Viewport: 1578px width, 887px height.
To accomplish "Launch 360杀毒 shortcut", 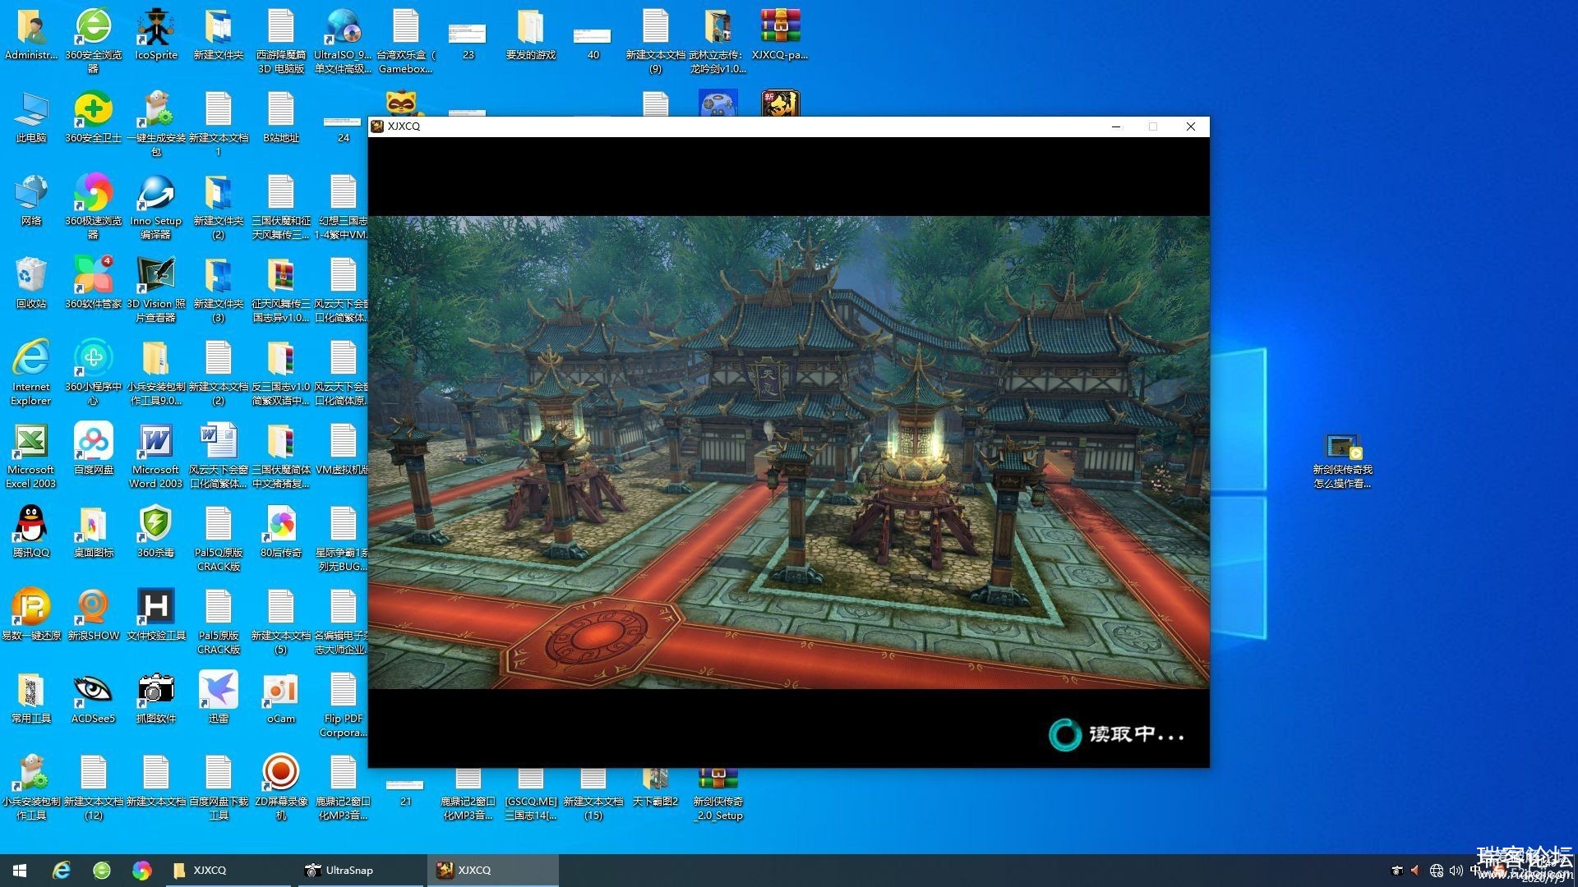I will click(x=156, y=532).
